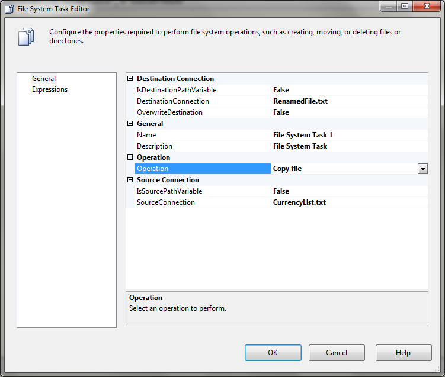Select the IsSourcePathVariable property label
445x377 pixels.
pos(169,191)
